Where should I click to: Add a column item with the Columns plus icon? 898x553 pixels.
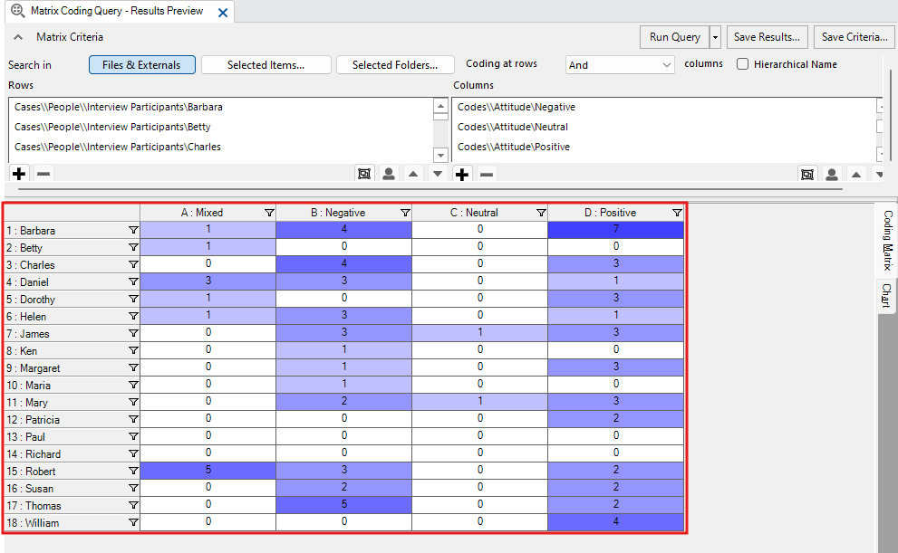pyautogui.click(x=462, y=174)
